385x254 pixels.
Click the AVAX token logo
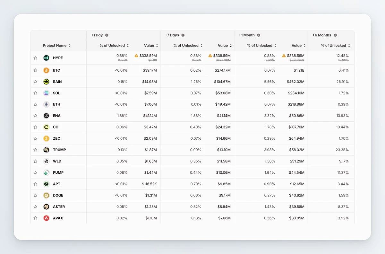click(x=46, y=218)
